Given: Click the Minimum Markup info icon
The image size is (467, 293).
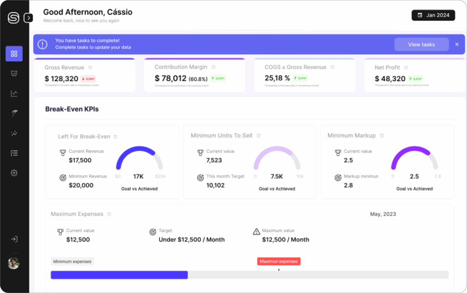Looking at the screenshot, I should [382, 136].
